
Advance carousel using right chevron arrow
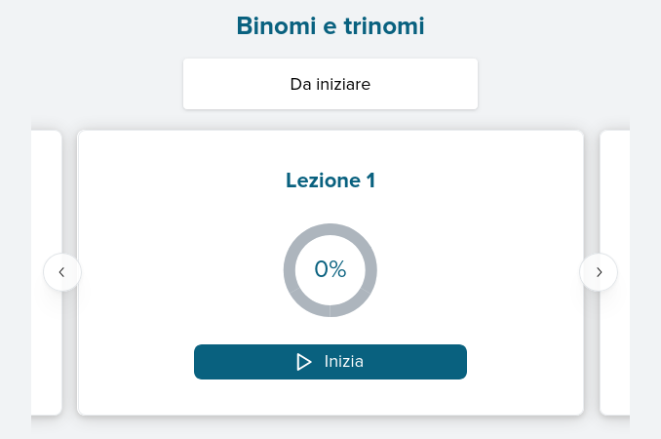[x=599, y=272]
